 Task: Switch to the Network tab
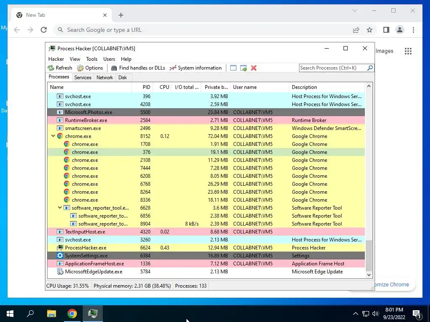tap(105, 78)
